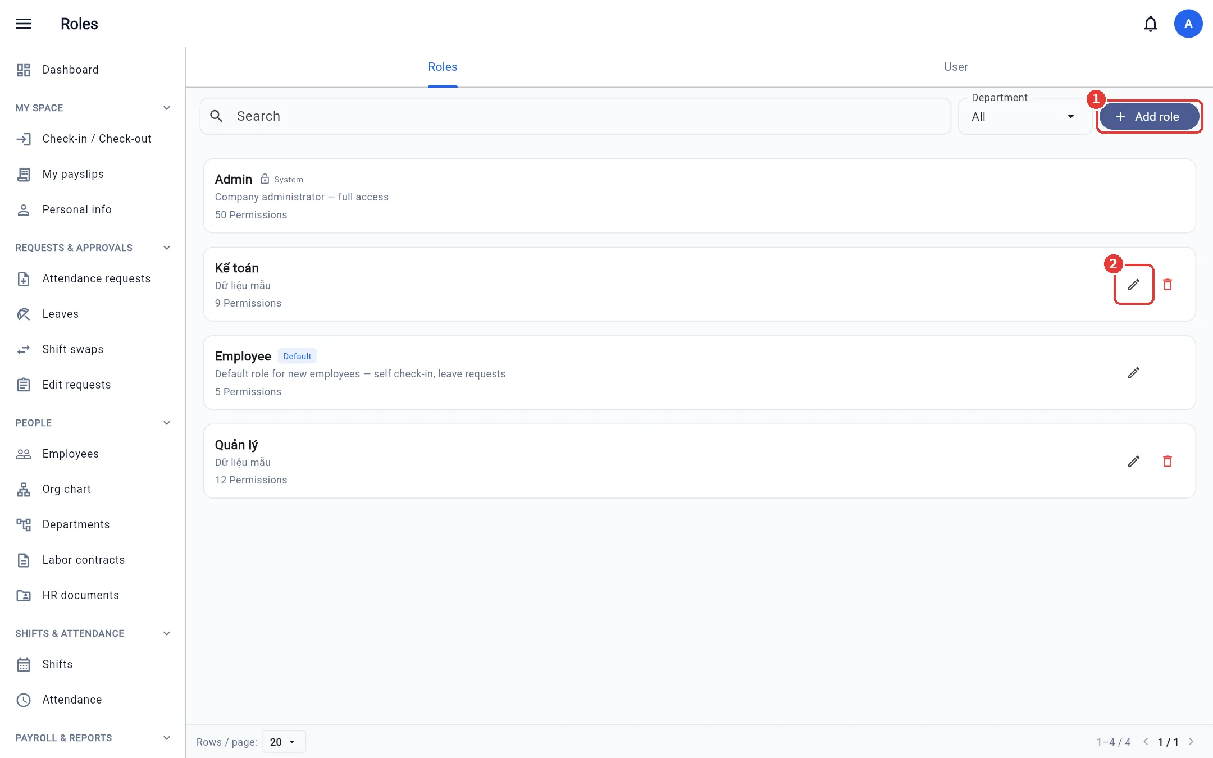Viewport: 1213px width, 758px height.
Task: Select the Roles tab
Action: tap(443, 67)
